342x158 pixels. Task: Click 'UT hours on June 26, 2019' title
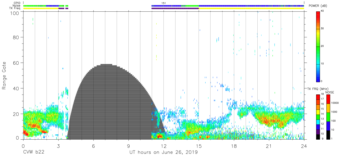(x=163, y=152)
